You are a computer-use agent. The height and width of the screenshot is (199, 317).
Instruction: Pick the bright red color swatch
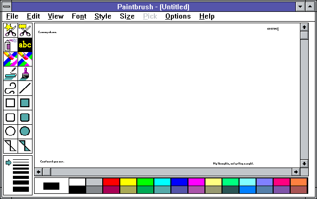pos(111,182)
